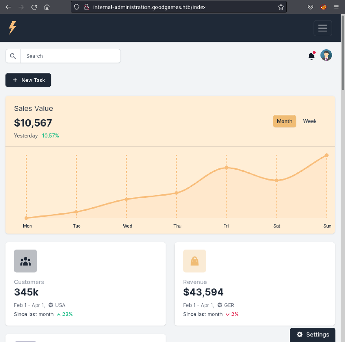
Task: Click the Revenue shopping bag icon
Action: [x=194, y=261]
